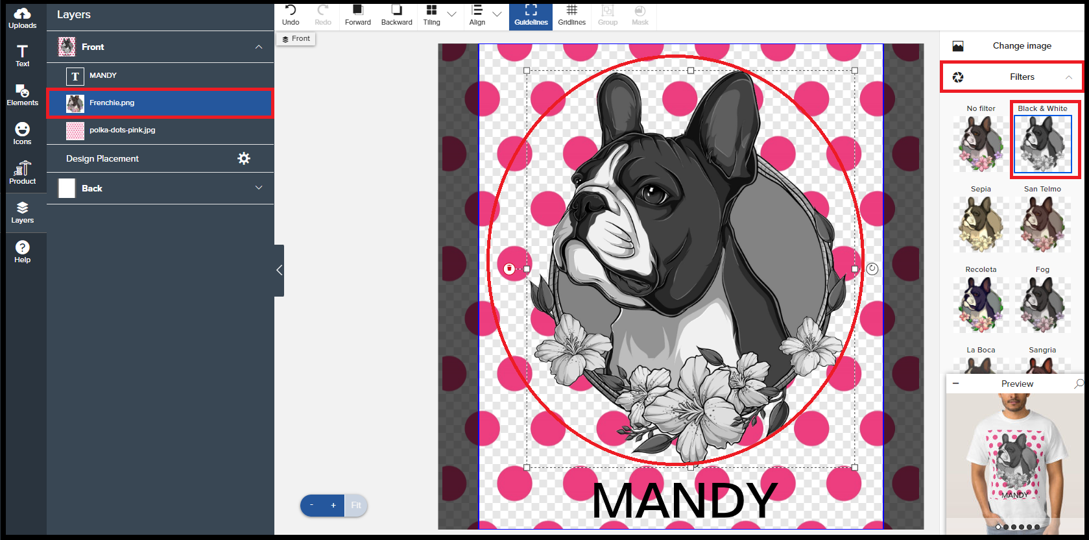Screen dimensions: 1089x540
Task: Open the Align dropdown arrow
Action: (497, 14)
